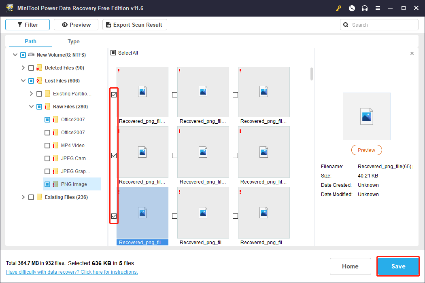Open support via the headphones icon
The height and width of the screenshot is (283, 425).
pyautogui.click(x=365, y=8)
